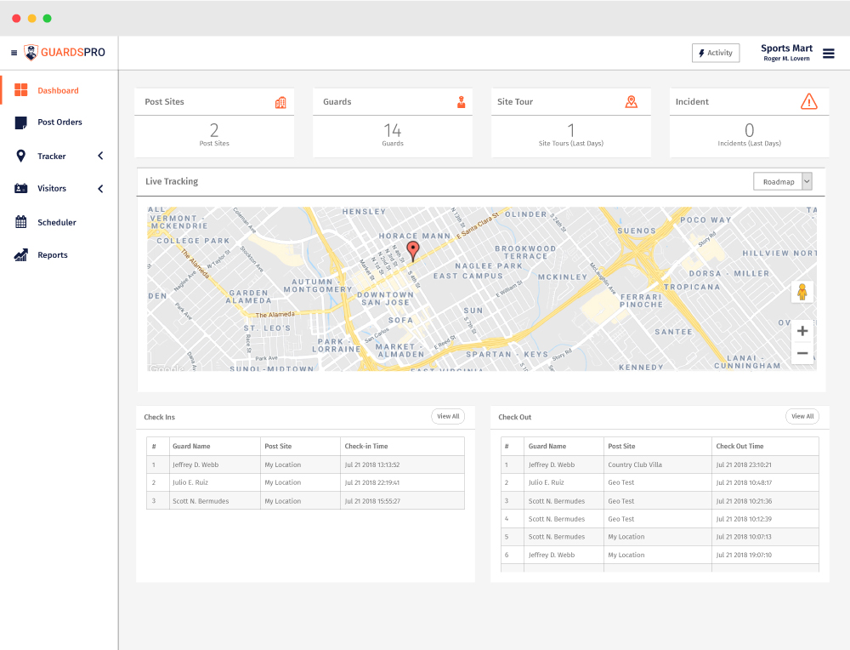
Task: Zoom out on the live tracking map
Action: tap(802, 353)
